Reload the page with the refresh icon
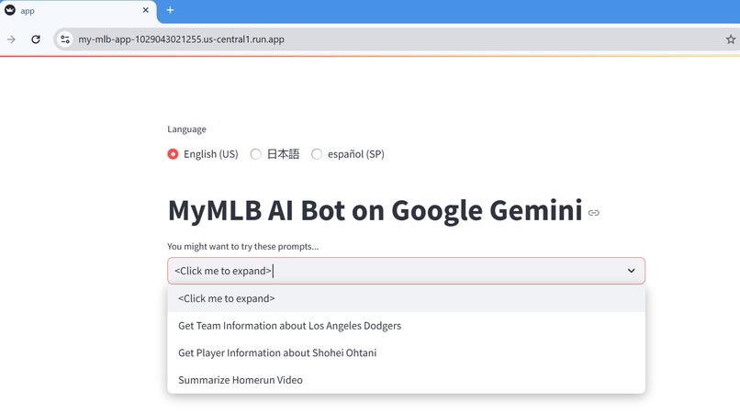 pyautogui.click(x=36, y=39)
